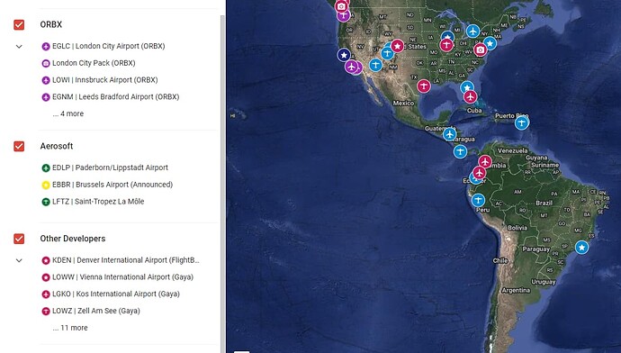Click the dark blue star marker off California
This screenshot has width=621, height=353.
coord(344,55)
